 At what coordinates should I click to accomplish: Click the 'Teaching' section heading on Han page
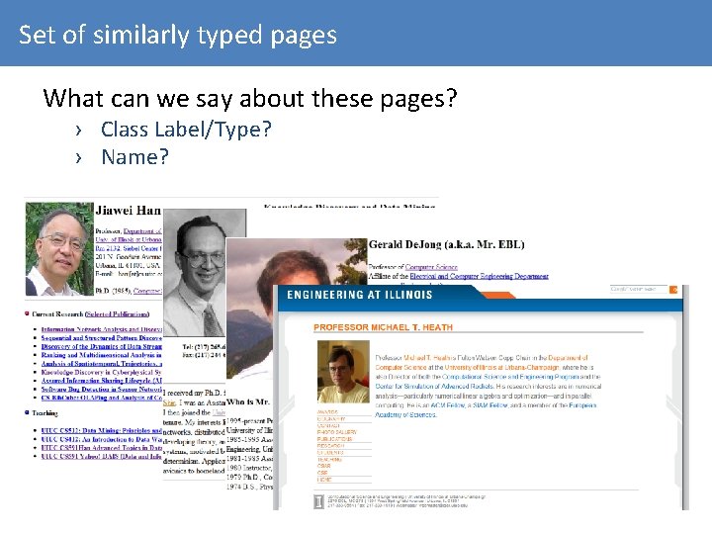(x=44, y=413)
